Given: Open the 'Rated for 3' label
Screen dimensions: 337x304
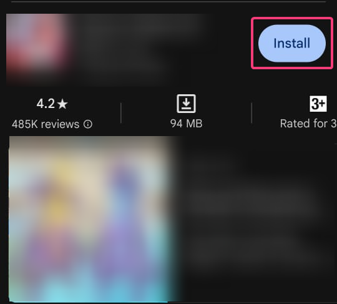Looking at the screenshot, I should [x=308, y=124].
